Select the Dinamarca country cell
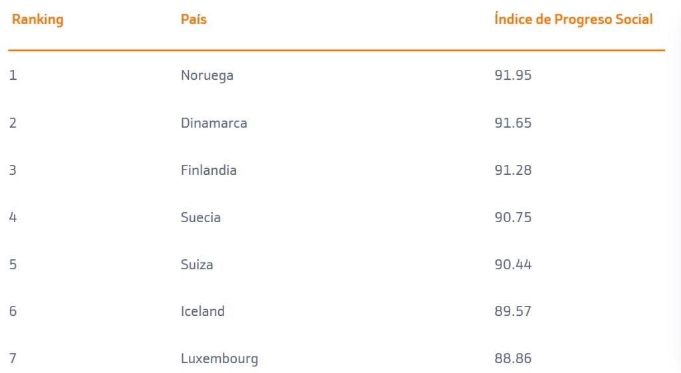Screen dimensions: 681x373 (x=213, y=123)
